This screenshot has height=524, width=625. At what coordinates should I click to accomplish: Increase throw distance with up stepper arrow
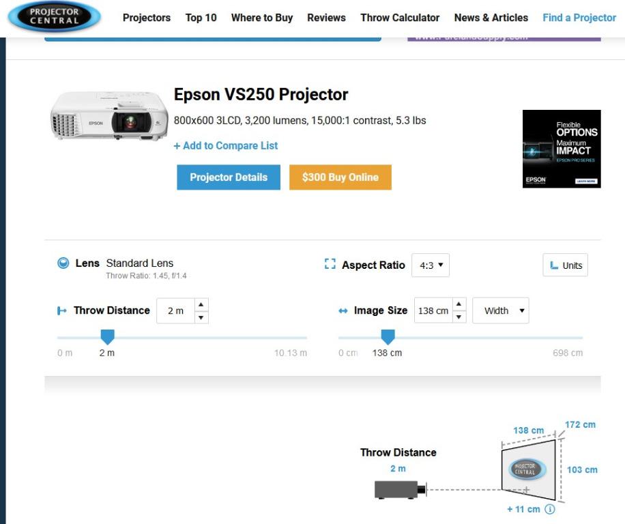(201, 305)
